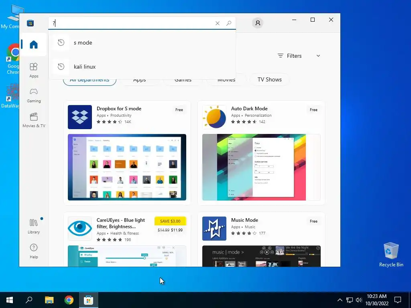Image resolution: width=411 pixels, height=308 pixels.
Task: Click the taskbar clock and date
Action: tap(376, 300)
